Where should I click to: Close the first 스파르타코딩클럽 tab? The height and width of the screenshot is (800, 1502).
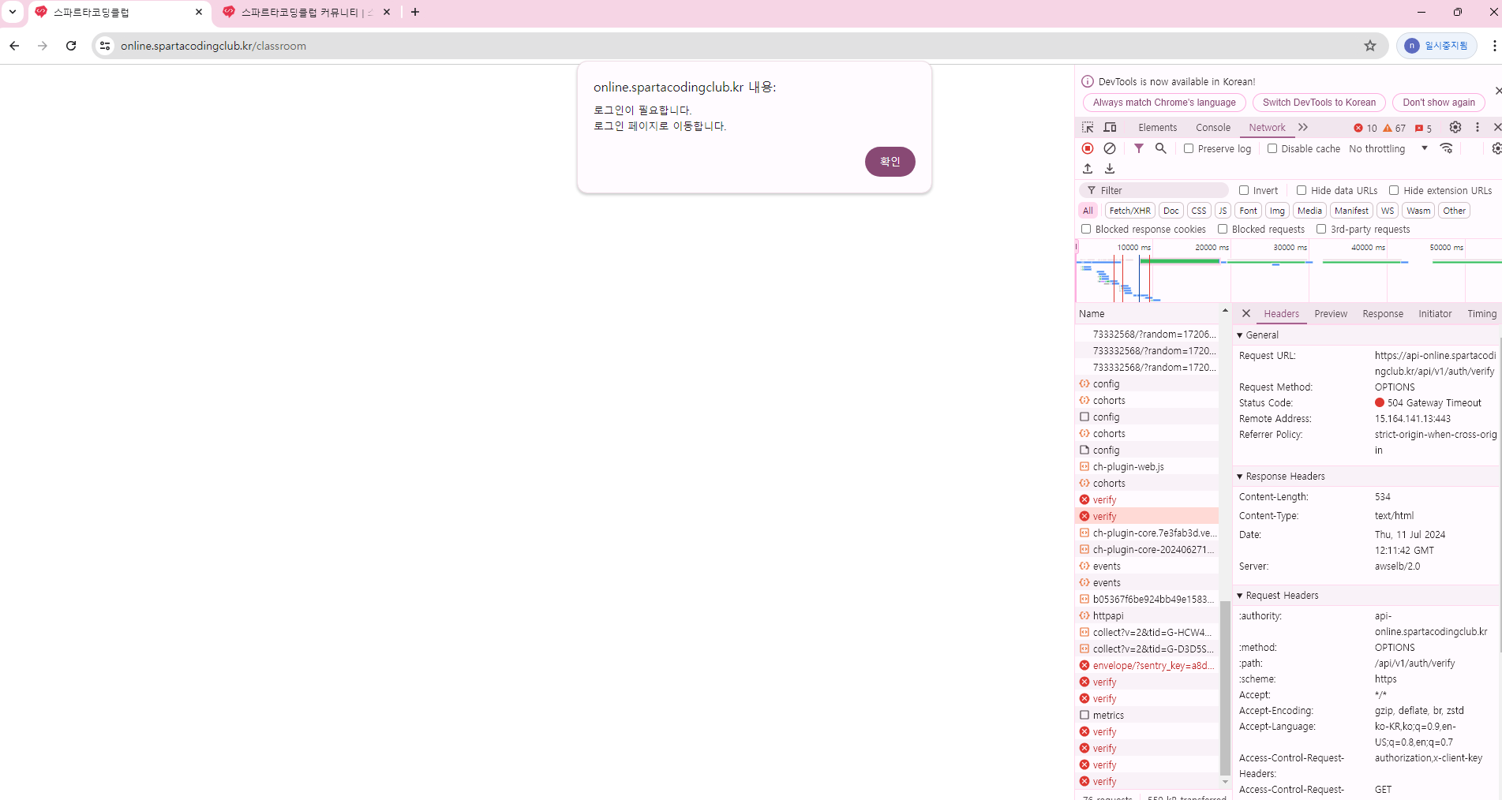(x=199, y=12)
